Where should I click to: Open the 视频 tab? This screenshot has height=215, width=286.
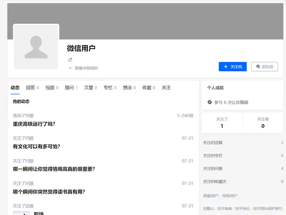52,88
